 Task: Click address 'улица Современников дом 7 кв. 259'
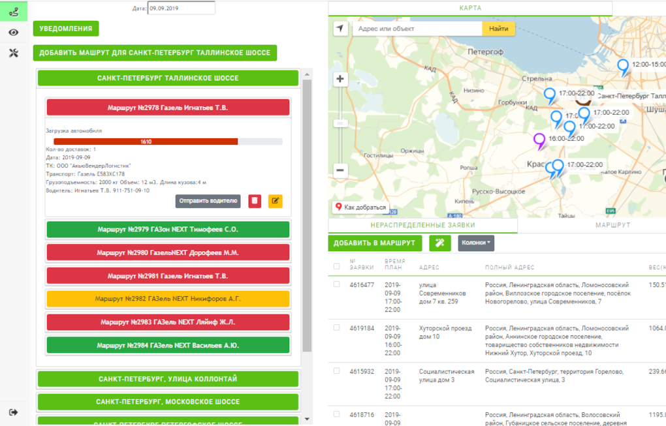click(442, 293)
